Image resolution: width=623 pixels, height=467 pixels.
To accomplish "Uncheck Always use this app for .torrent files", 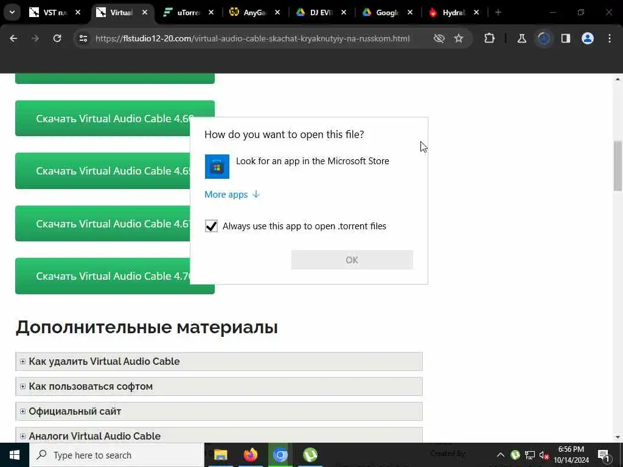I will point(211,226).
